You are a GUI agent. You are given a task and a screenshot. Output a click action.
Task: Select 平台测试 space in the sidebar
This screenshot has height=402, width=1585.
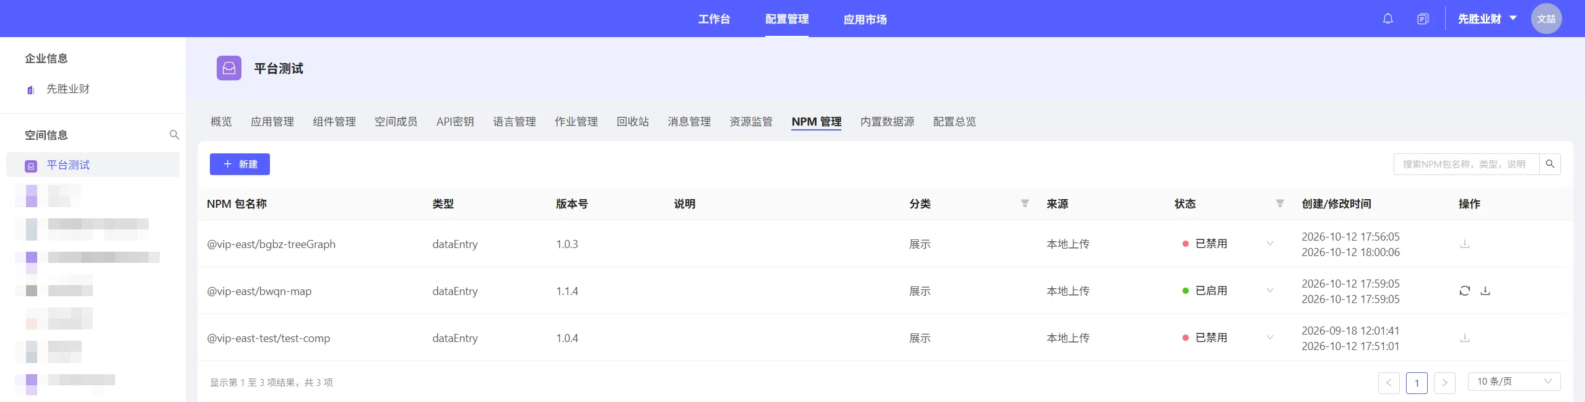(93, 165)
